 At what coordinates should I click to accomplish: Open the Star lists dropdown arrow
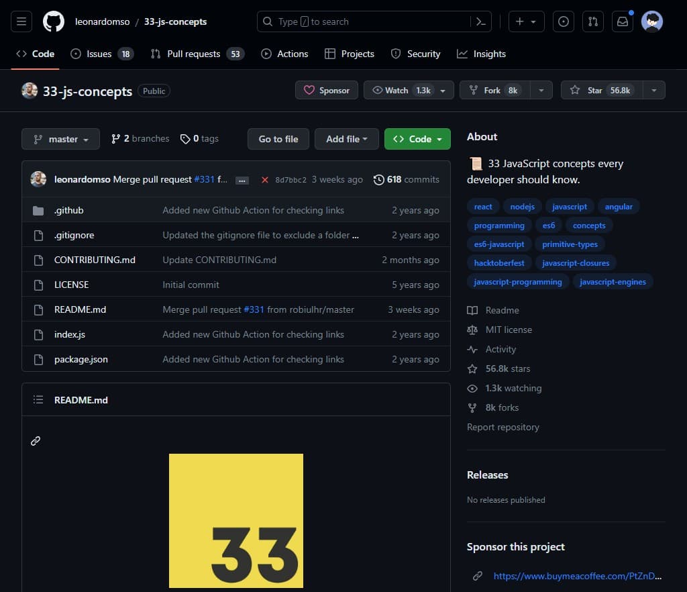point(654,90)
